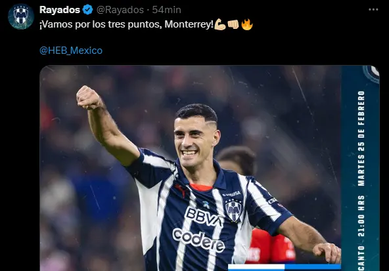Click the blue and white bar below the jersey
The height and width of the screenshot is (271, 389).
[x=285, y=267]
